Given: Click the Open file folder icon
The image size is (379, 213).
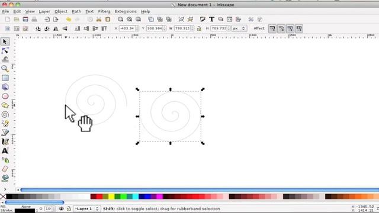Looking at the screenshot, I should point(17,20).
